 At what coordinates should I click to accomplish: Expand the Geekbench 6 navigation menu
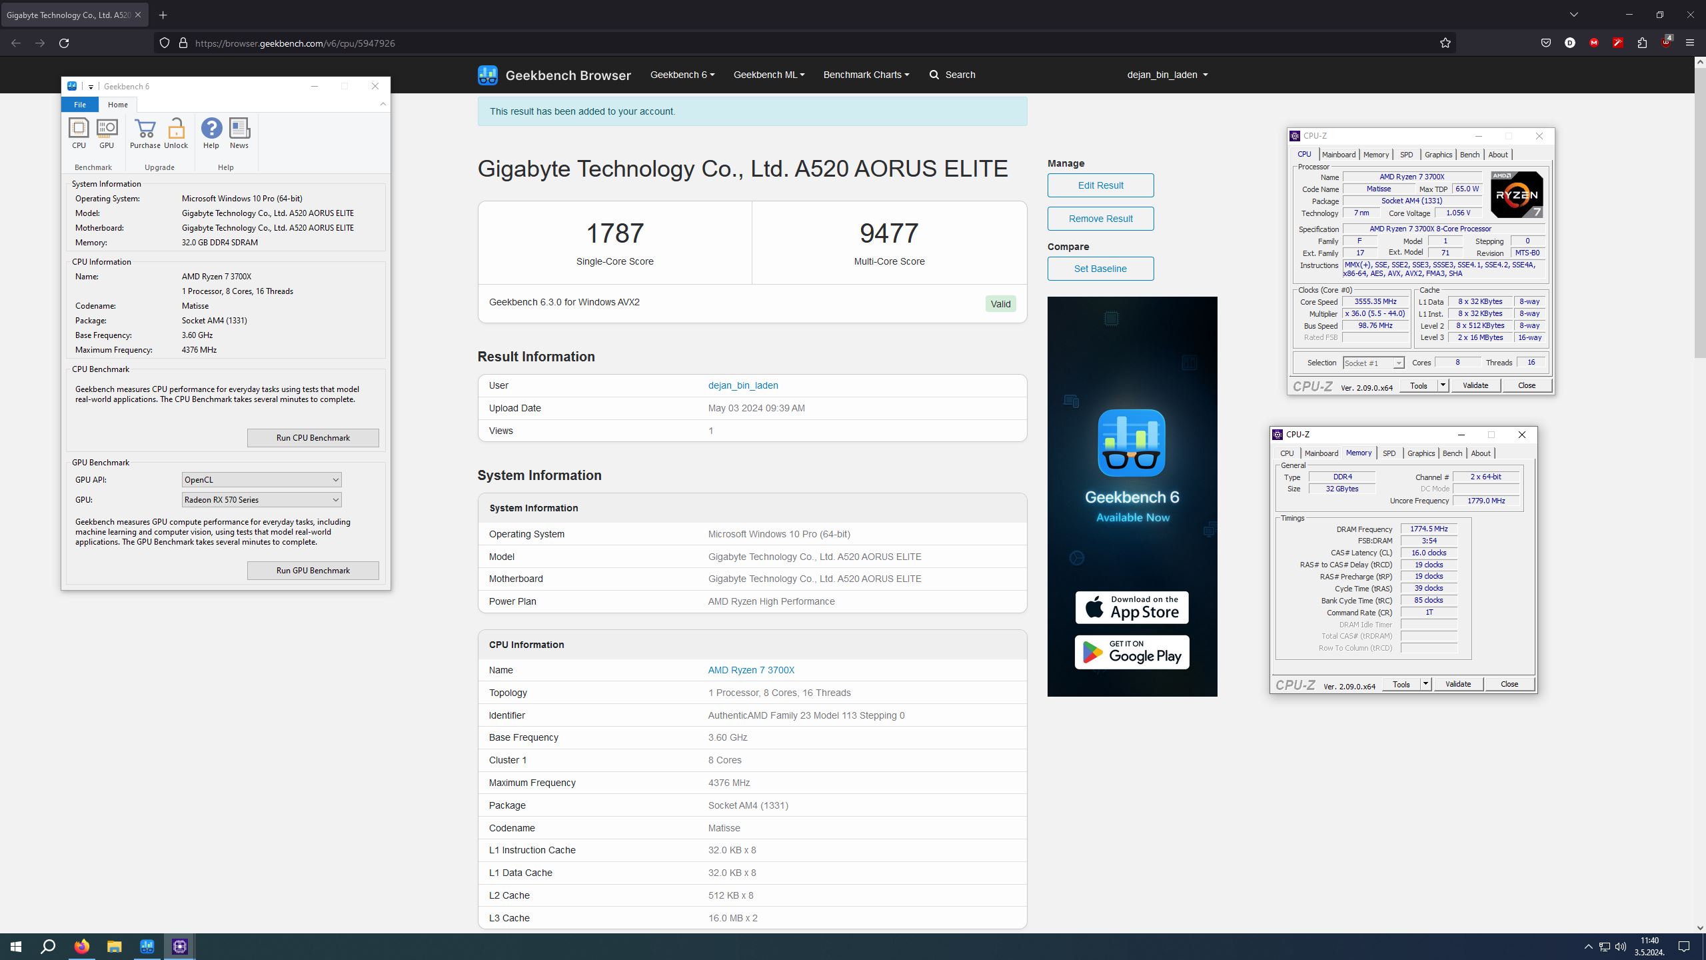click(682, 75)
